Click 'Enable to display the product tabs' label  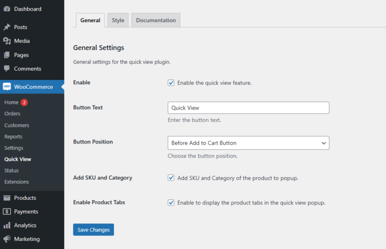click(x=251, y=202)
